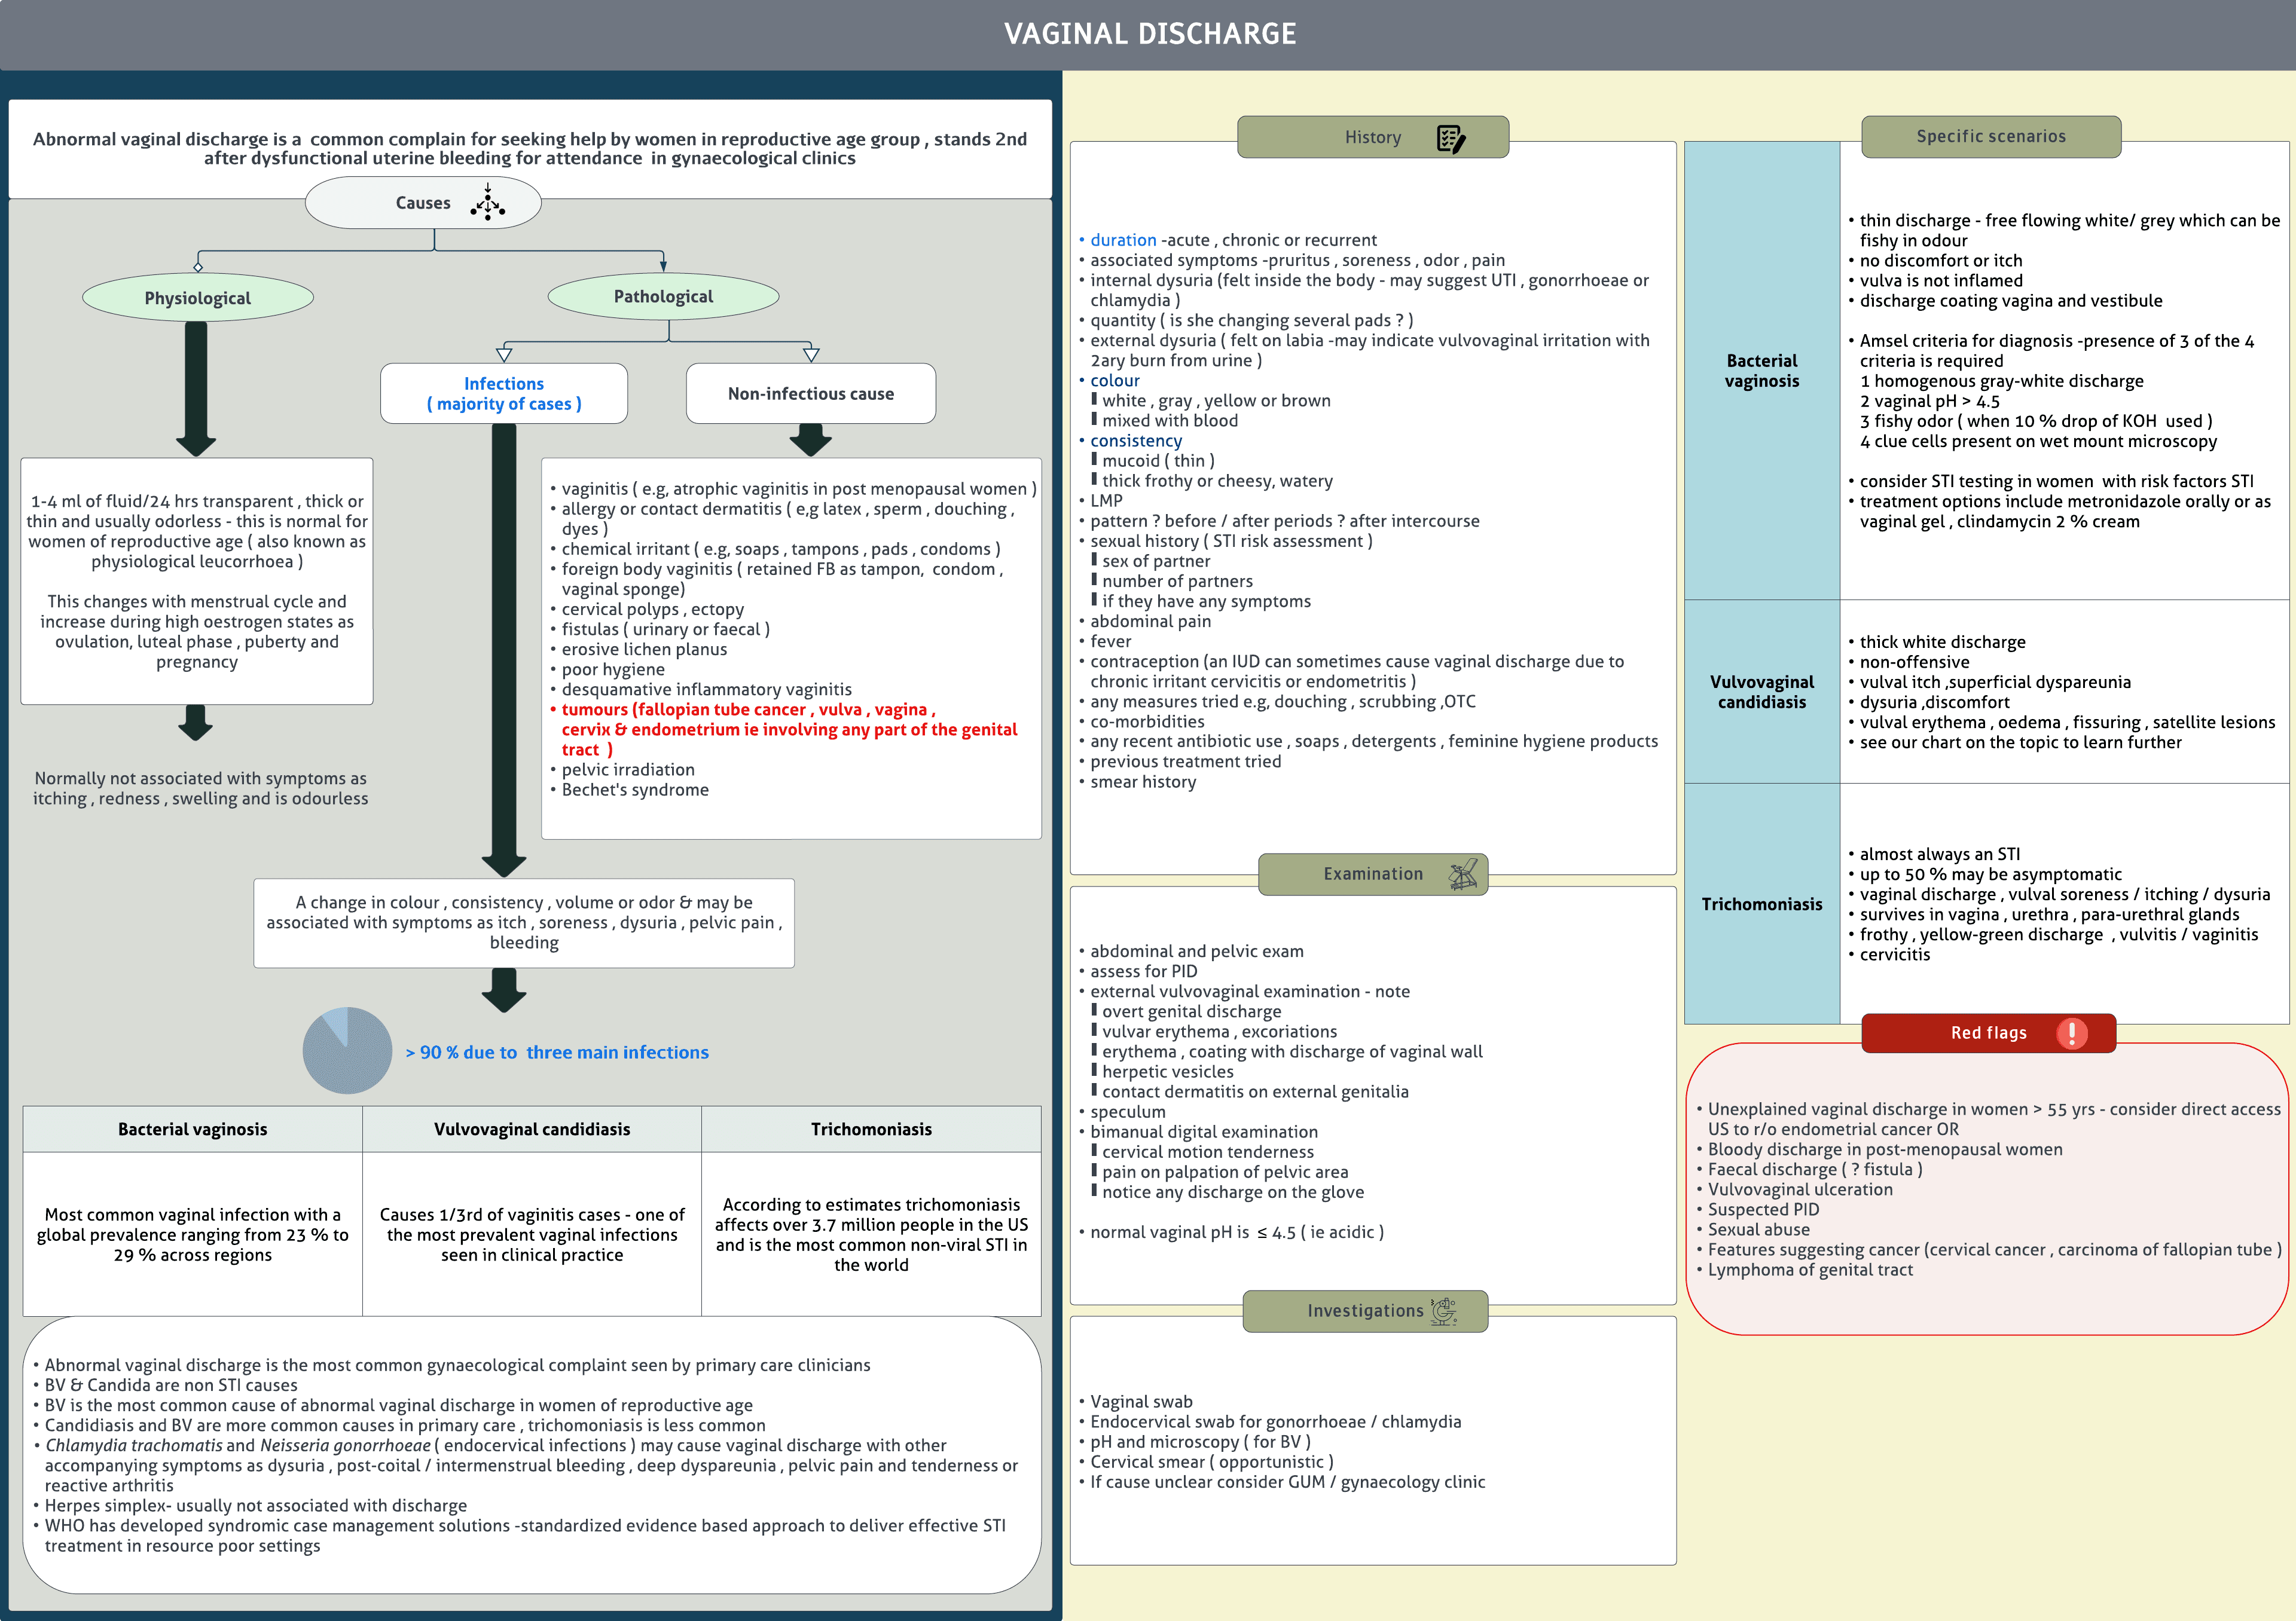Select the Trichomoniasis table header
Viewport: 2296px width, 1621px height.
point(871,1129)
